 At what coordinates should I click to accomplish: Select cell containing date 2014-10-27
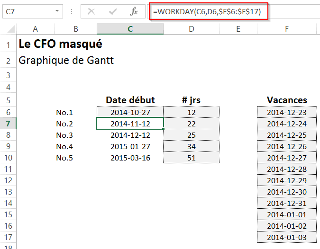[x=130, y=113]
